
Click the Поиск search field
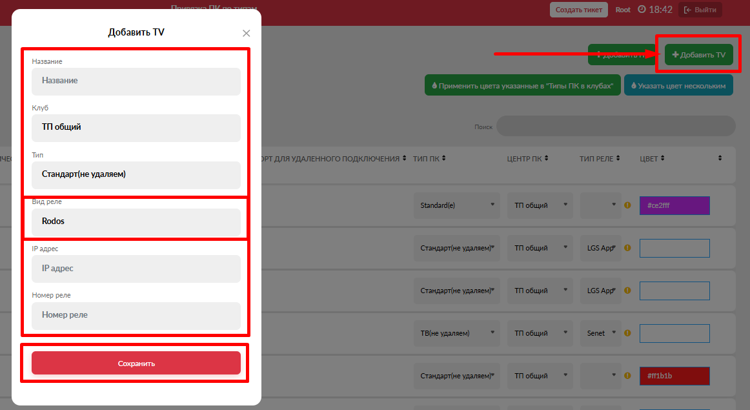[616, 127]
